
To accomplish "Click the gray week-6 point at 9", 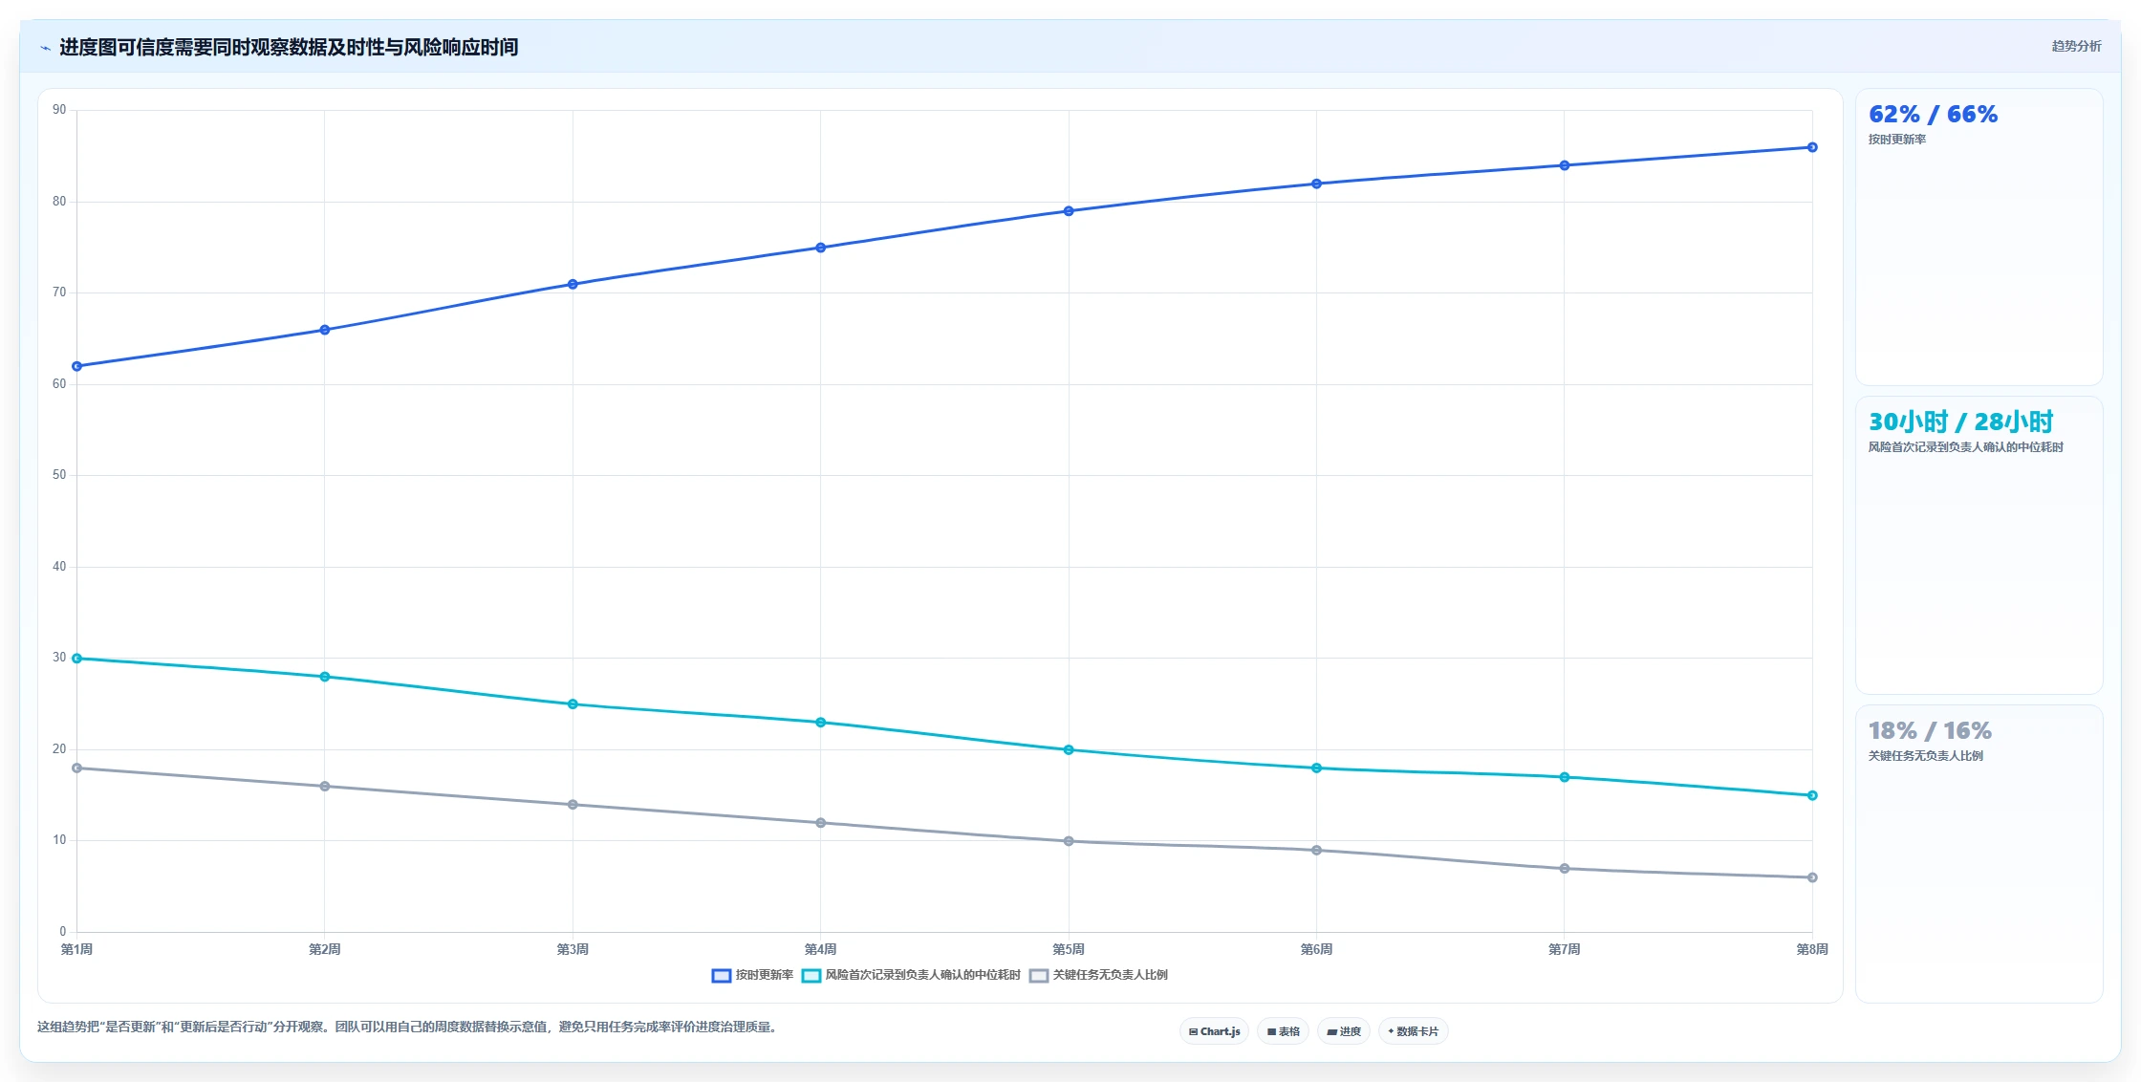I will click(1316, 850).
